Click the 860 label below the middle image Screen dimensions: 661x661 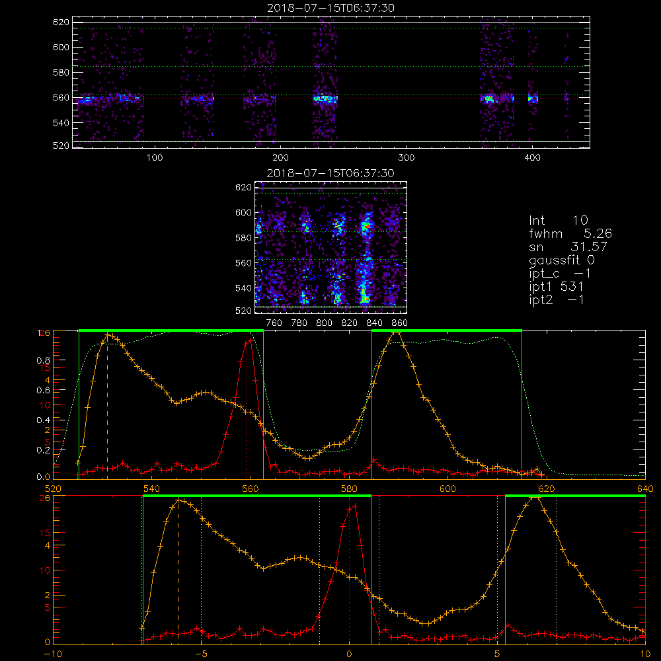click(400, 323)
